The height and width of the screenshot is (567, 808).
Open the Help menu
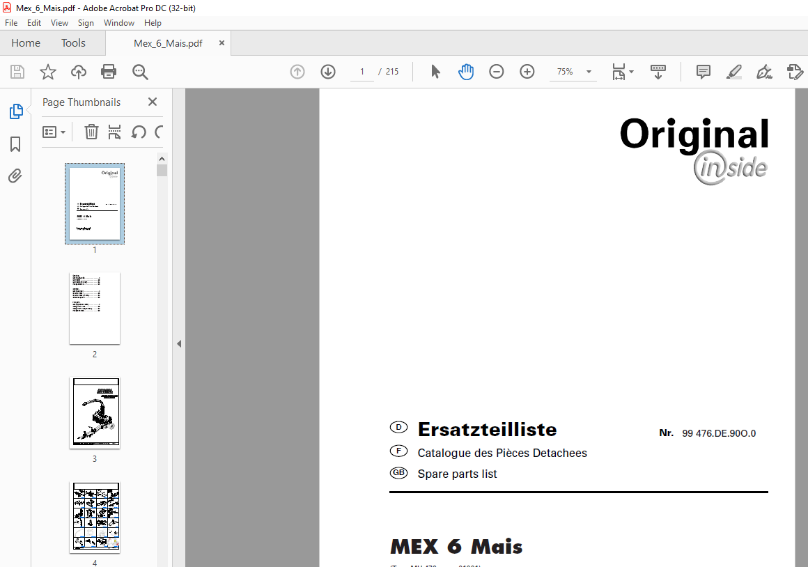153,23
